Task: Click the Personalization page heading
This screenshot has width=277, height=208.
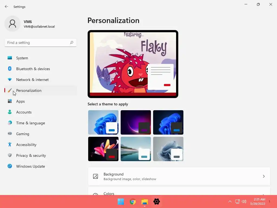Action: pos(113,21)
